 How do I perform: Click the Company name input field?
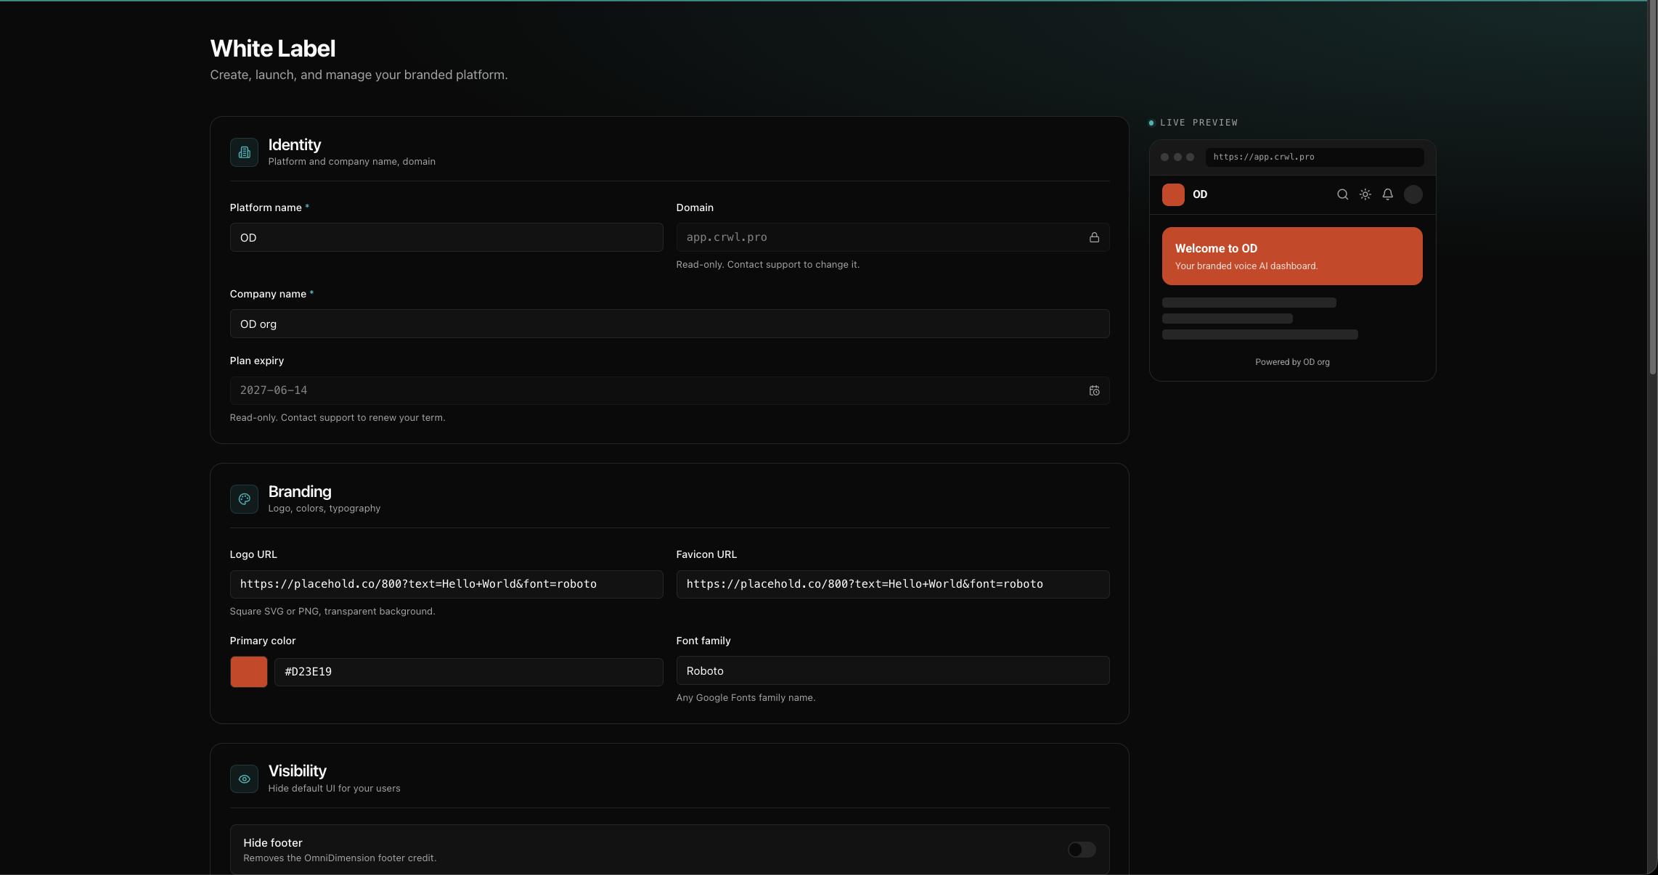pos(669,324)
